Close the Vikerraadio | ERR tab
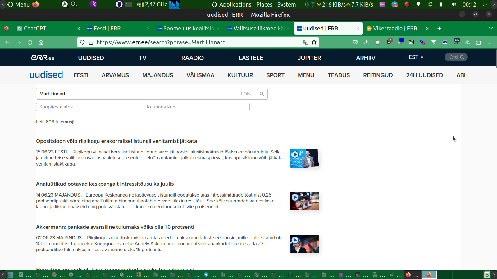497x279 pixels. (x=428, y=29)
